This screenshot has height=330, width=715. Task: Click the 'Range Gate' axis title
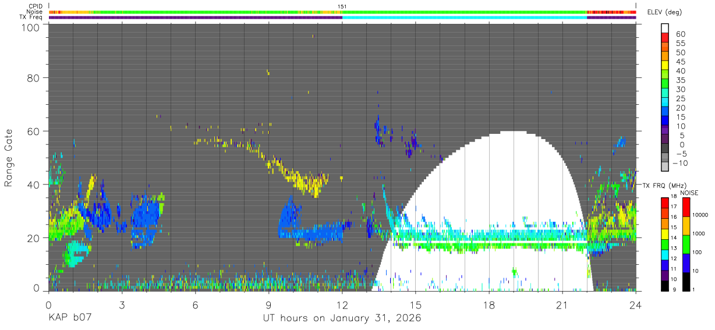click(9, 158)
